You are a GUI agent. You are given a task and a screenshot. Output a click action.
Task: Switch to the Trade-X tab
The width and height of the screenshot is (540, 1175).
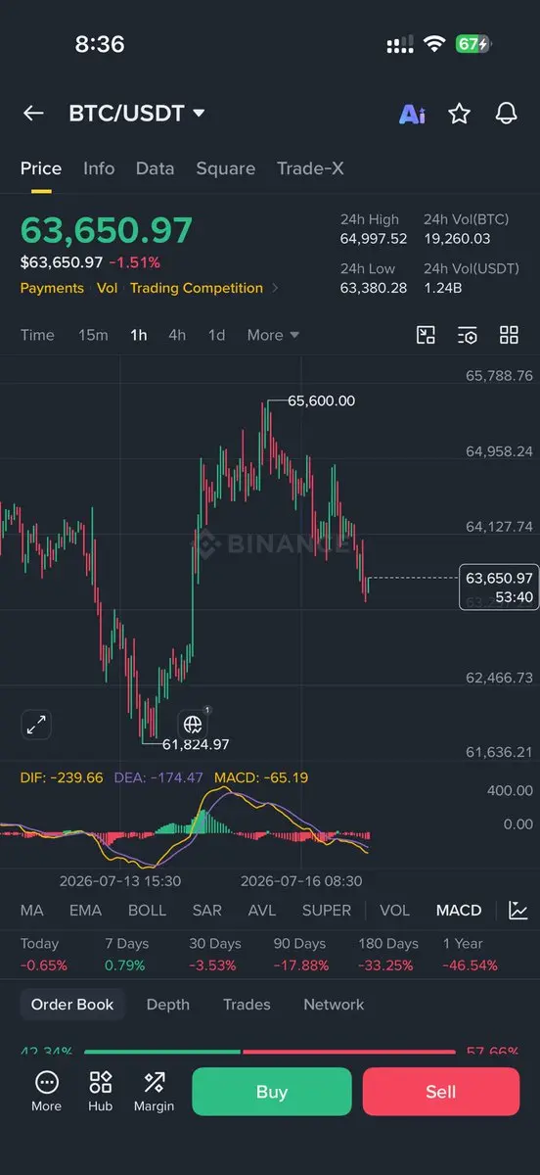pos(310,168)
